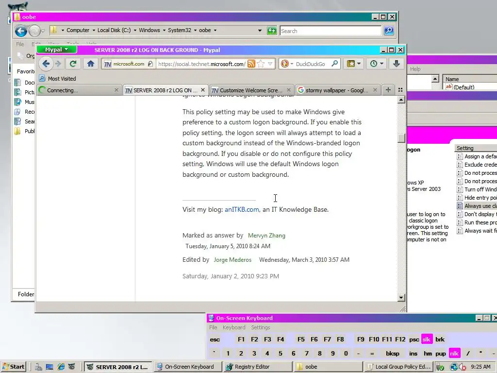Image resolution: width=497 pixels, height=373 pixels.
Task: Launch Internet Explorer from quick launch
Action: tap(61, 367)
